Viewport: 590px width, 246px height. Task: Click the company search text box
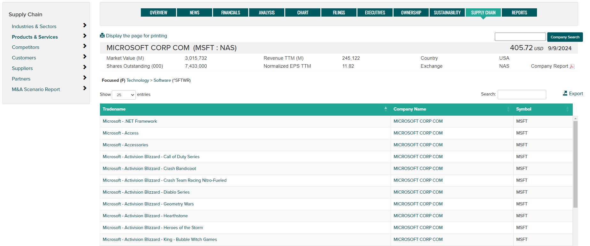(520, 37)
